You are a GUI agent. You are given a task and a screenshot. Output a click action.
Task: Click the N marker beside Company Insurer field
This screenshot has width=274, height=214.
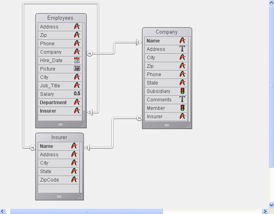click(x=139, y=118)
